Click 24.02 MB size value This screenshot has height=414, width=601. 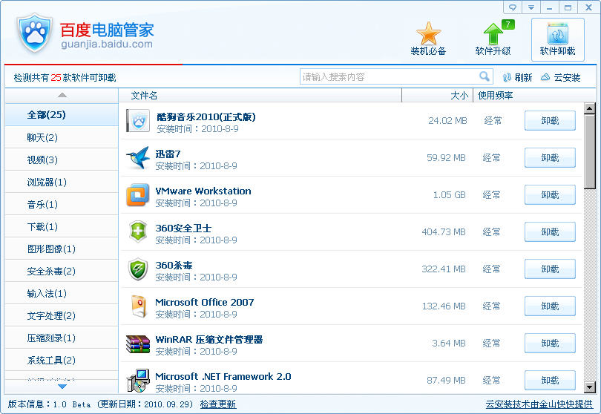[x=447, y=120]
